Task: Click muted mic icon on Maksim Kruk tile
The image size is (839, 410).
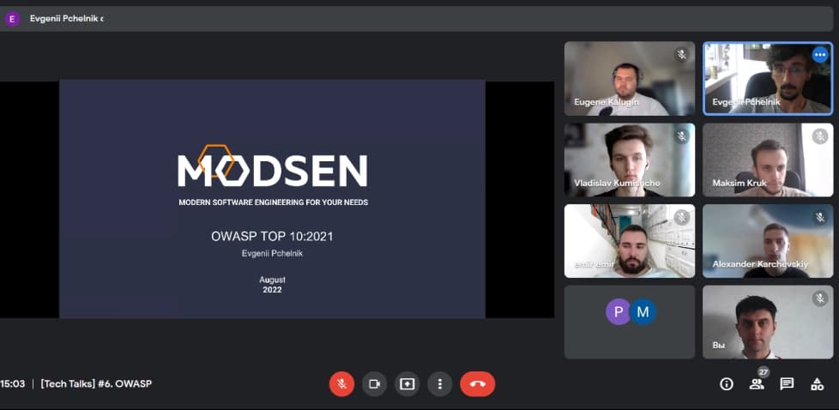Action: point(820,136)
